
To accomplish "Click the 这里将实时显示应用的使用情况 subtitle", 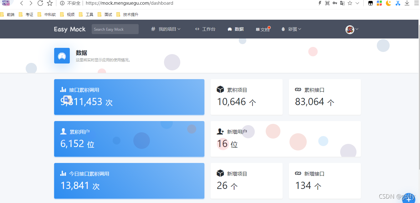I will [103, 60].
